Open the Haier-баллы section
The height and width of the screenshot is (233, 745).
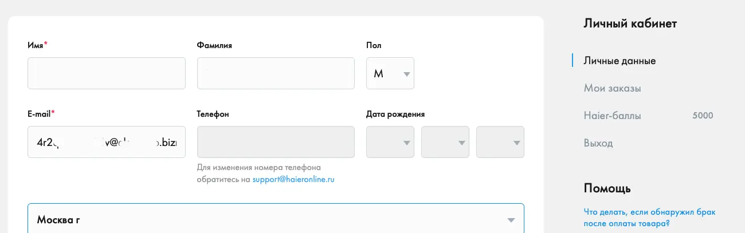[612, 116]
